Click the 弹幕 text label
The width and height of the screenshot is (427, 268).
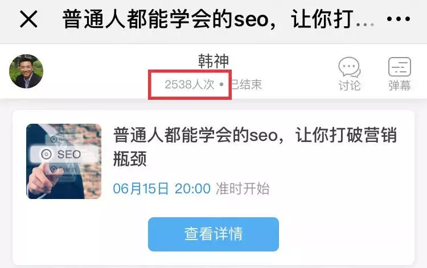pyautogui.click(x=400, y=86)
